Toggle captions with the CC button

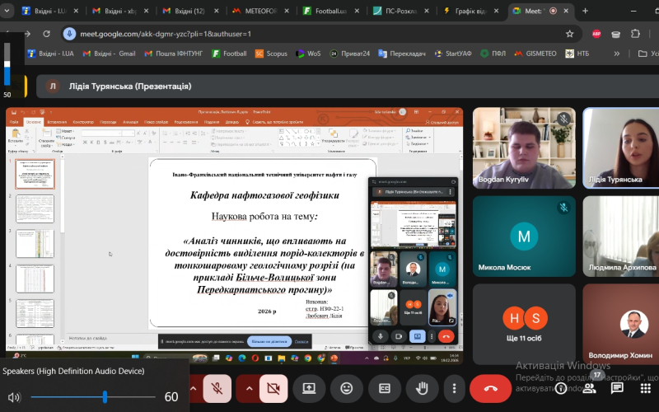coord(385,387)
